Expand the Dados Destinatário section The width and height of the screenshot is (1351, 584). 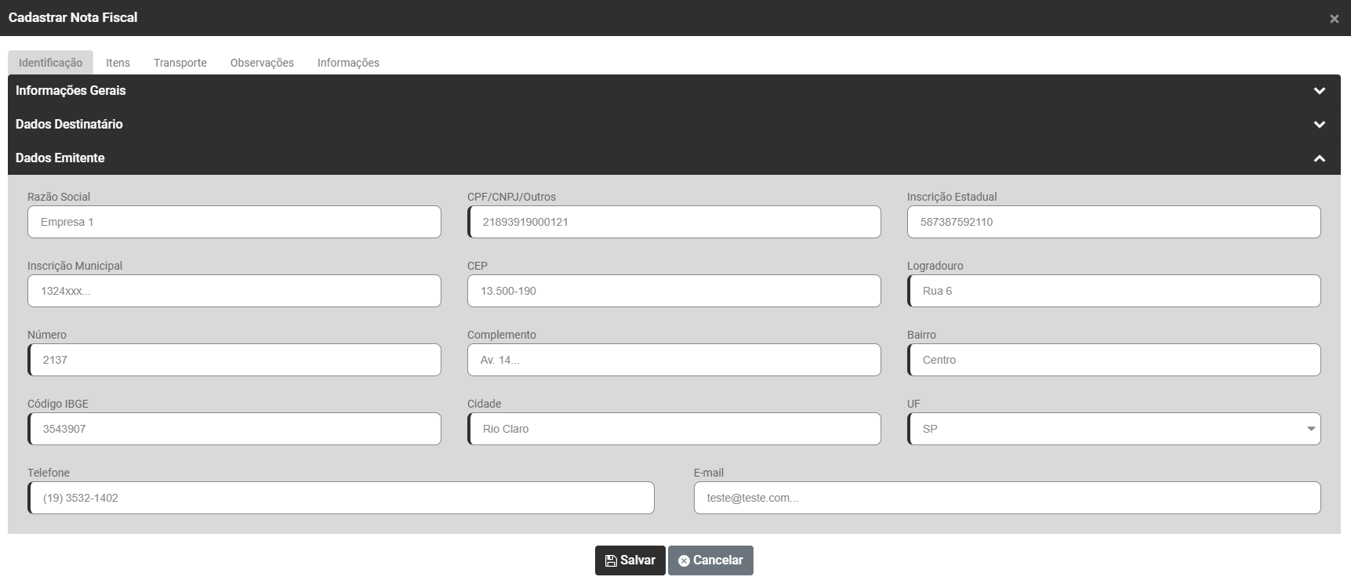(1320, 125)
